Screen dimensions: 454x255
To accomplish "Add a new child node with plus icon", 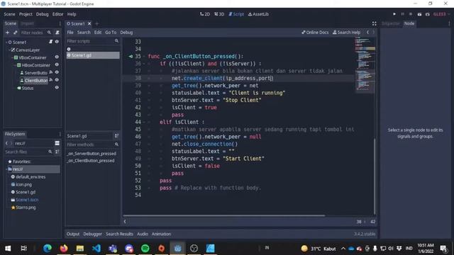I will coord(8,33).
